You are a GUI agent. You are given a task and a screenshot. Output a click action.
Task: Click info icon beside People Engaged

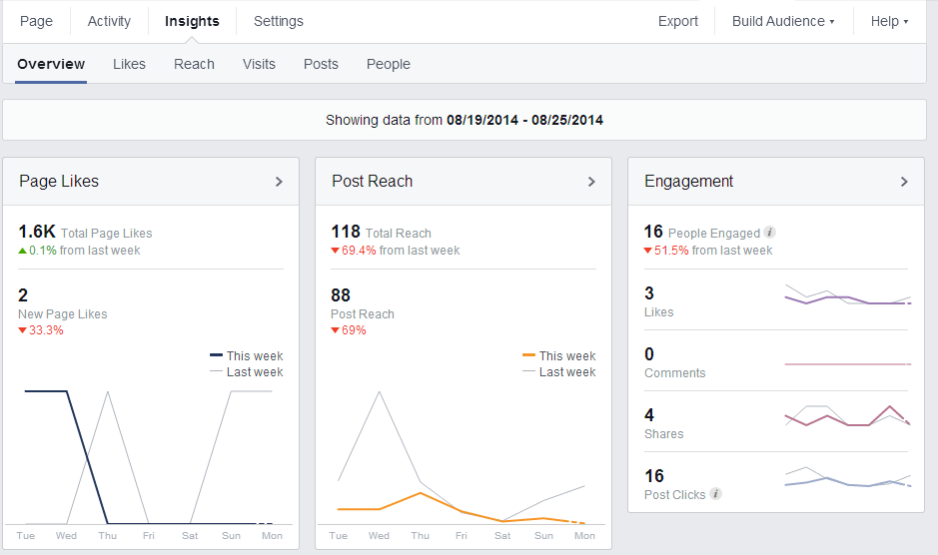pyautogui.click(x=770, y=233)
